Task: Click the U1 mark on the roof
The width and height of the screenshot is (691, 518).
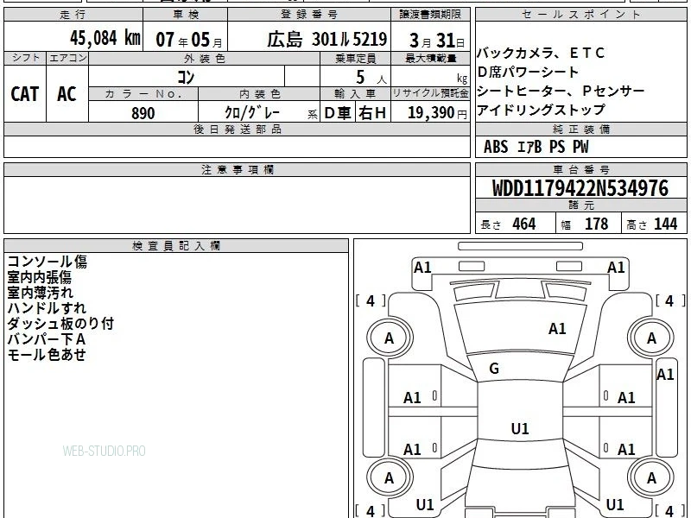Action: 520,428
